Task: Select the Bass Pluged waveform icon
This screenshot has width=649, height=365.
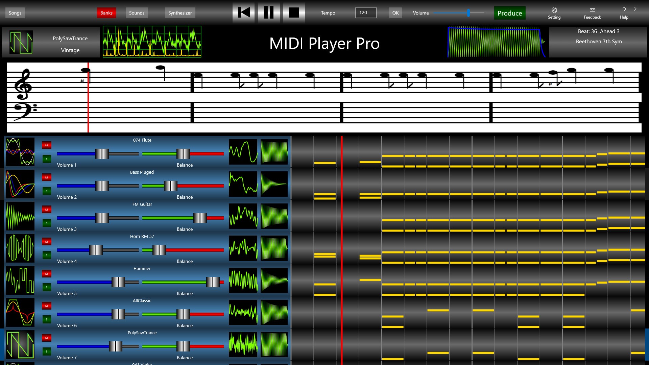Action: coord(19,184)
